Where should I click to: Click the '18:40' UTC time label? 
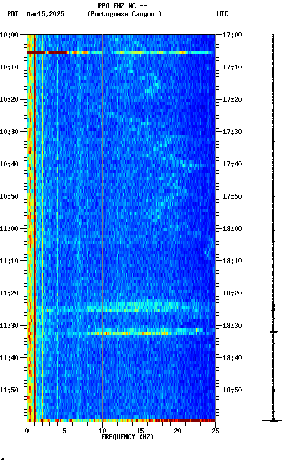coord(232,358)
